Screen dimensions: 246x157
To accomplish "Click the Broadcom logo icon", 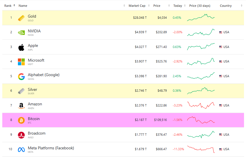I will 21,135.
